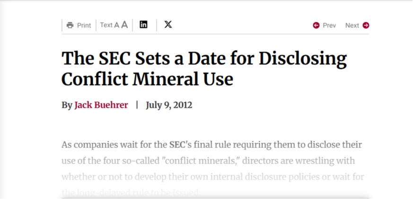Click the faded 'long-delayed rule' line
The width and height of the screenshot is (413, 199).
[x=131, y=193]
